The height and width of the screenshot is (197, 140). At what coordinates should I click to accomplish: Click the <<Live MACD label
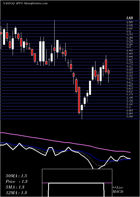[118, 190]
